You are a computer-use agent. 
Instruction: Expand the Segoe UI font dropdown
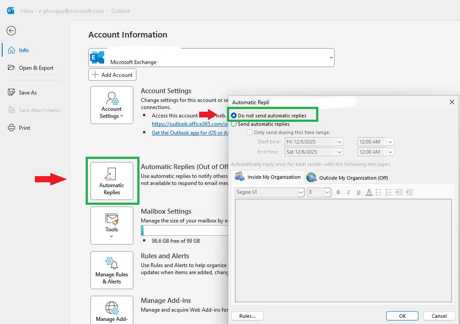pos(301,192)
